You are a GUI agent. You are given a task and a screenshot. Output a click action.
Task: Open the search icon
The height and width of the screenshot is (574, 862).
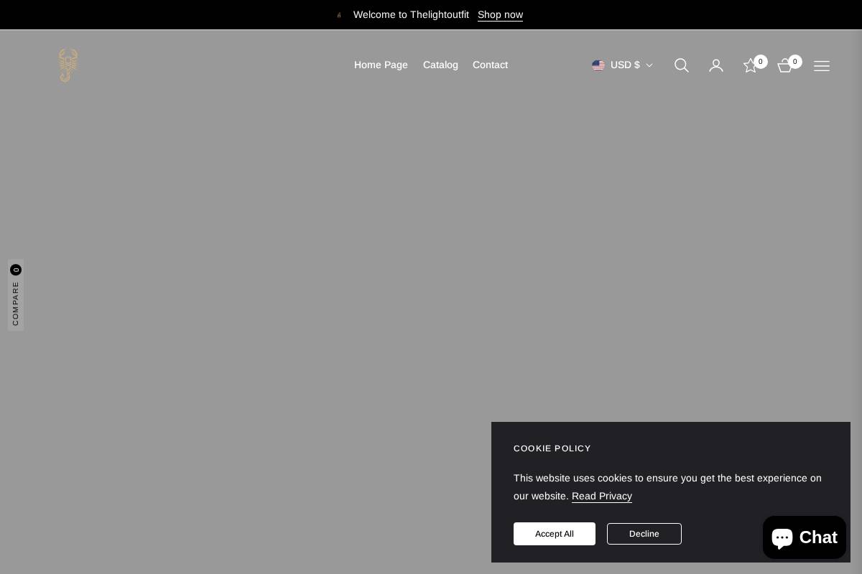pyautogui.click(x=681, y=65)
